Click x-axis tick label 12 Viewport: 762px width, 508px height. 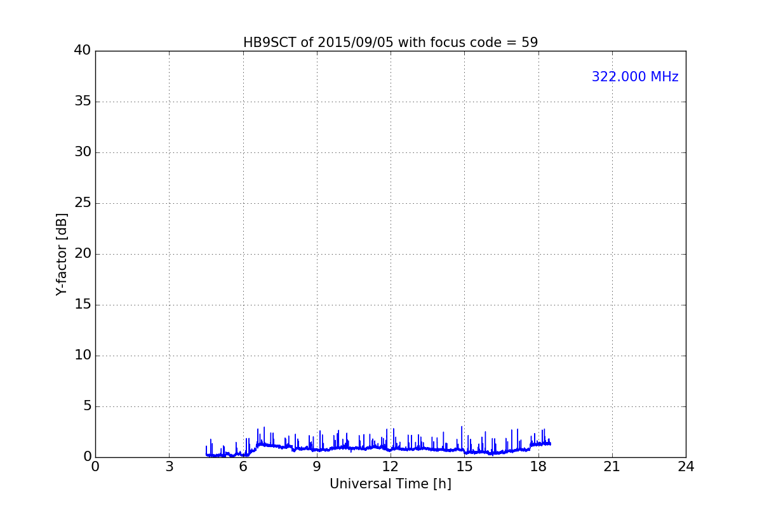tap(391, 467)
